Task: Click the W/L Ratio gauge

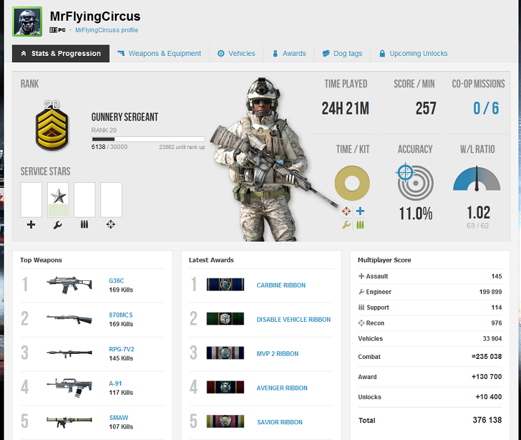Action: coord(477,179)
